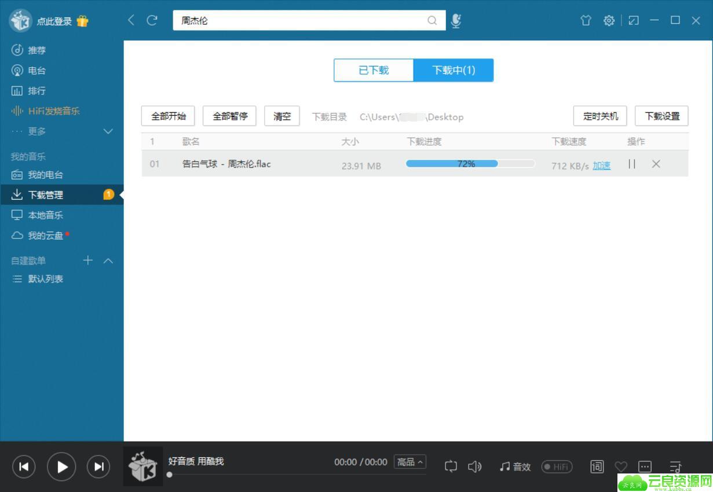
Task: Switch to mini mode icon
Action: click(634, 20)
